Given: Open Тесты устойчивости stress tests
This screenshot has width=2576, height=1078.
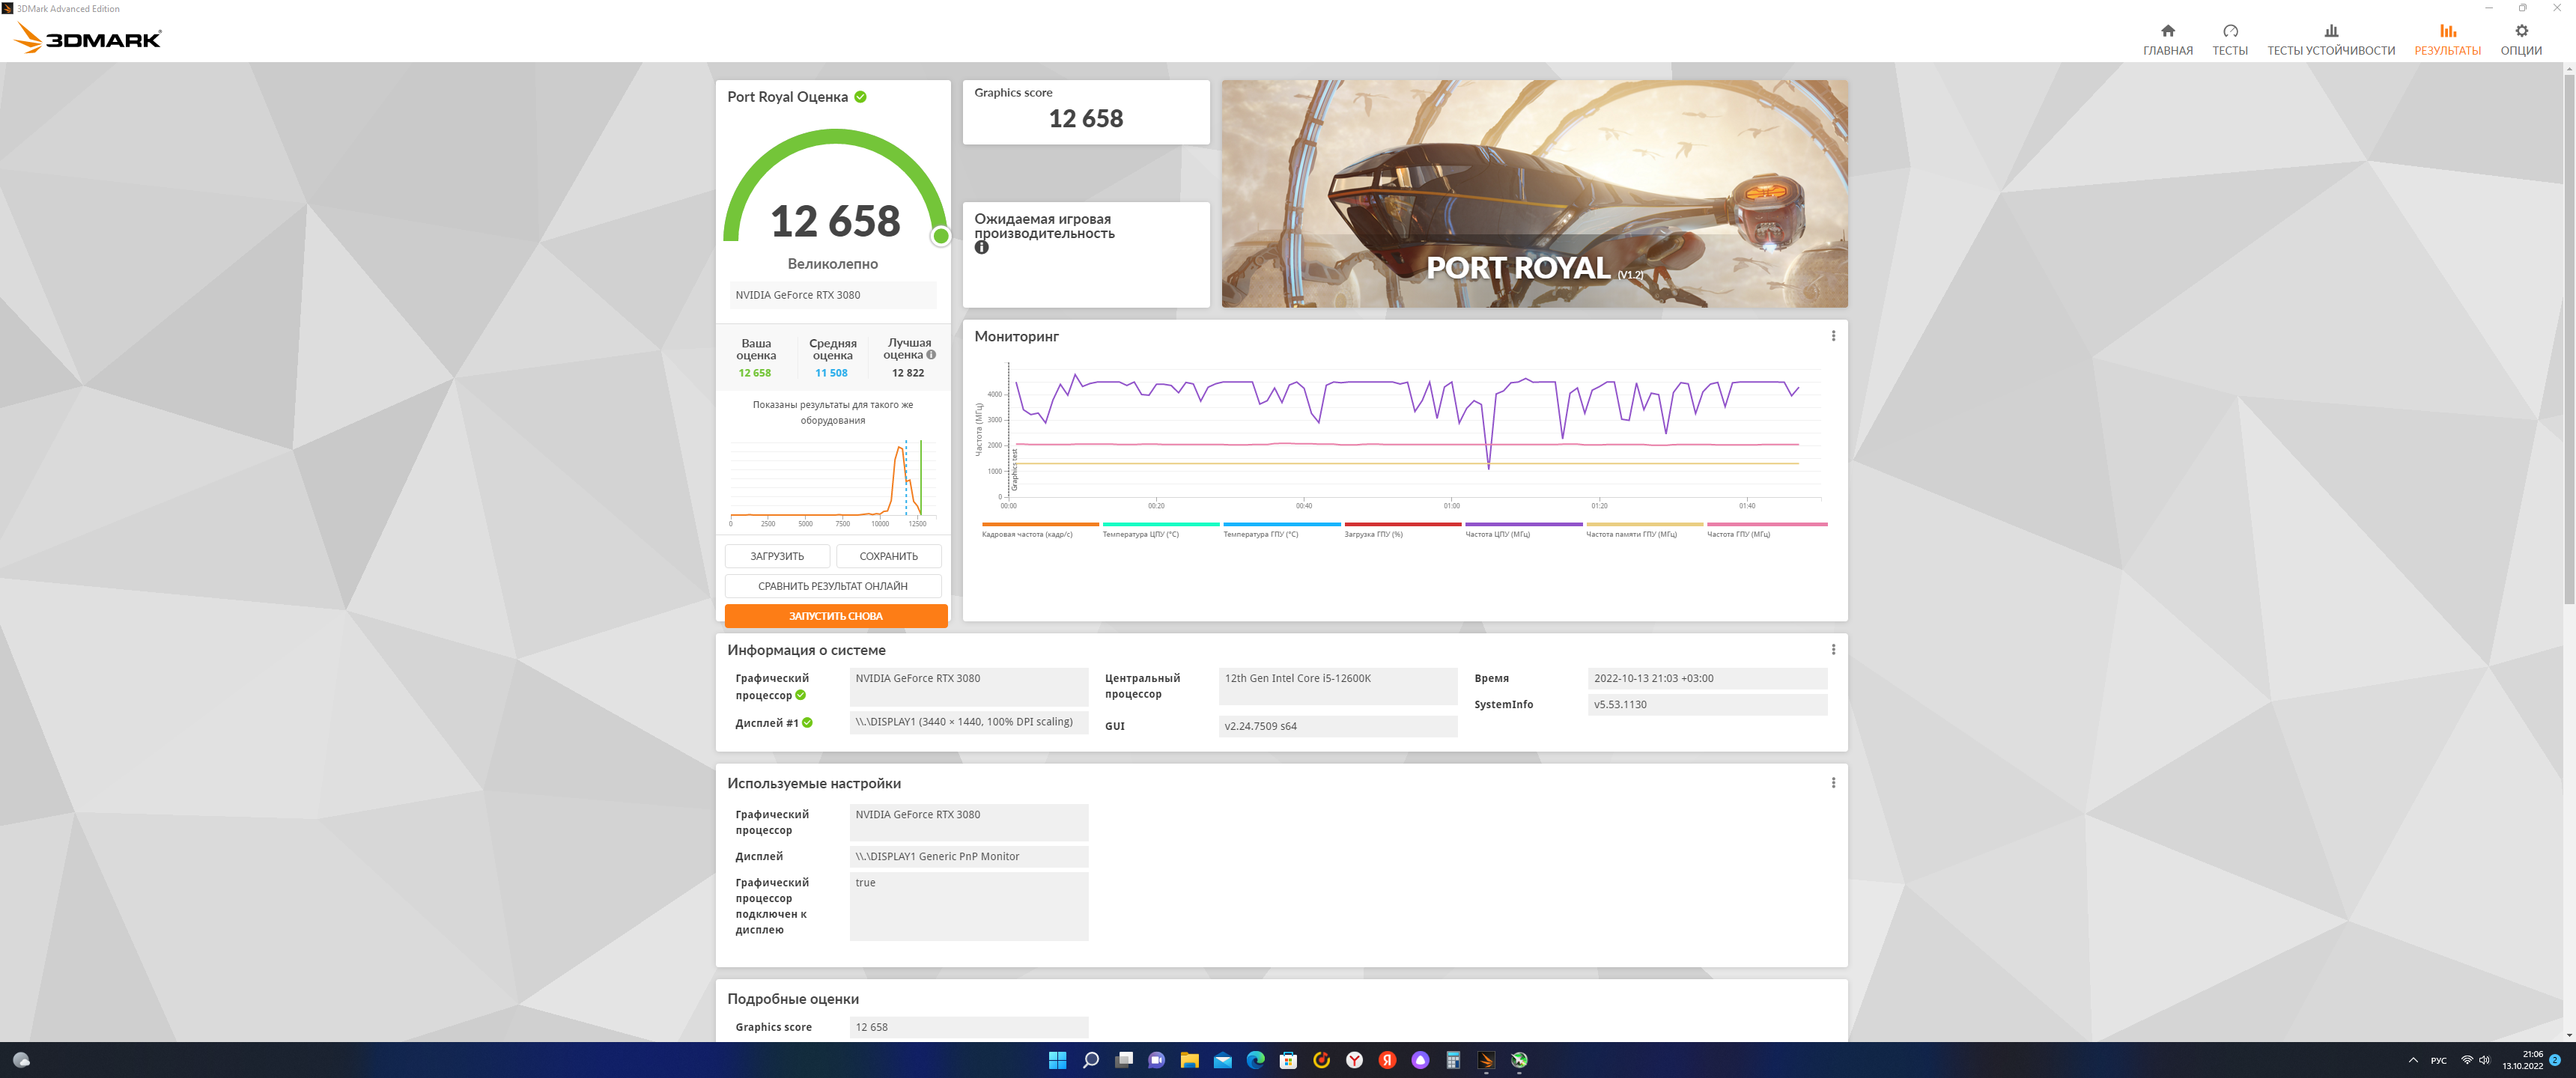Looking at the screenshot, I should click(2330, 39).
